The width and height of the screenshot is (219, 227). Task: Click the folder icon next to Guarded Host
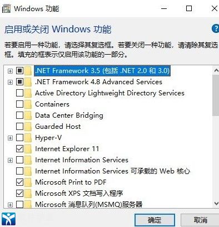(28, 127)
